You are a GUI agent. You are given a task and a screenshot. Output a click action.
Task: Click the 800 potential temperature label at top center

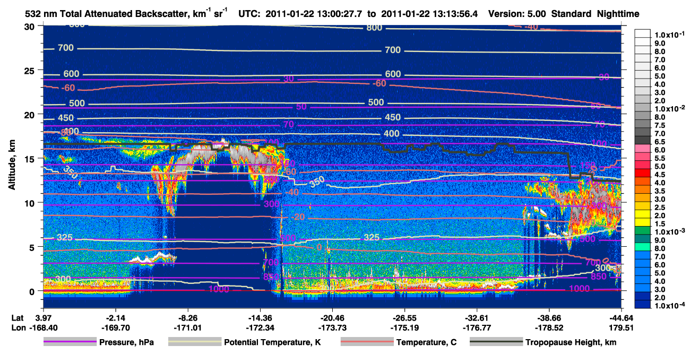click(x=375, y=28)
